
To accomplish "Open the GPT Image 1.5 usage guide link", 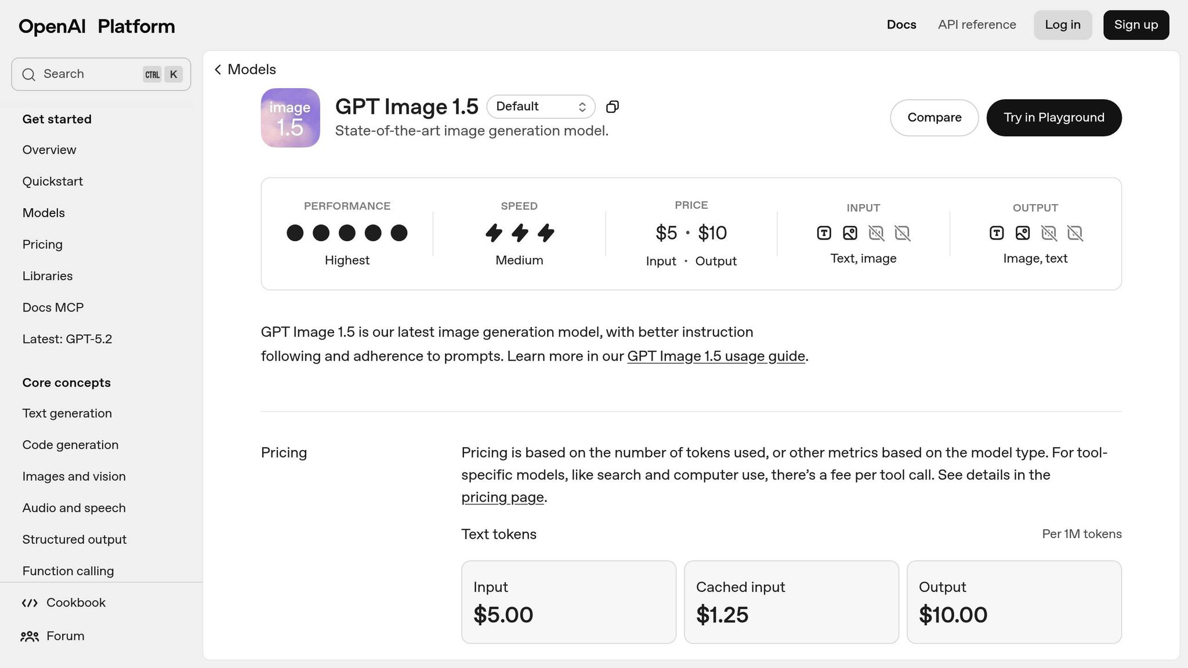I will (x=716, y=356).
